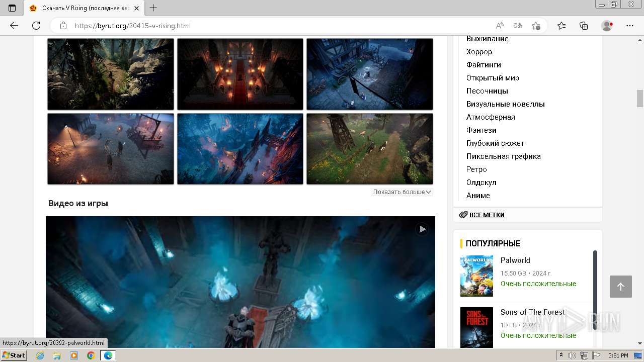
Task: Open Collections panel
Action: [x=584, y=26]
